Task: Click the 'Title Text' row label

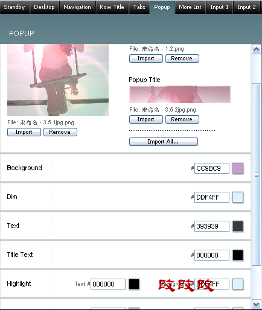Action: 20,255
